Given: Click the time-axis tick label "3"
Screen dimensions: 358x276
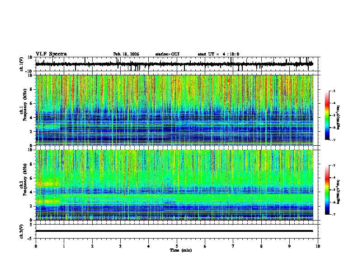Looking at the screenshot, I should (120, 246).
